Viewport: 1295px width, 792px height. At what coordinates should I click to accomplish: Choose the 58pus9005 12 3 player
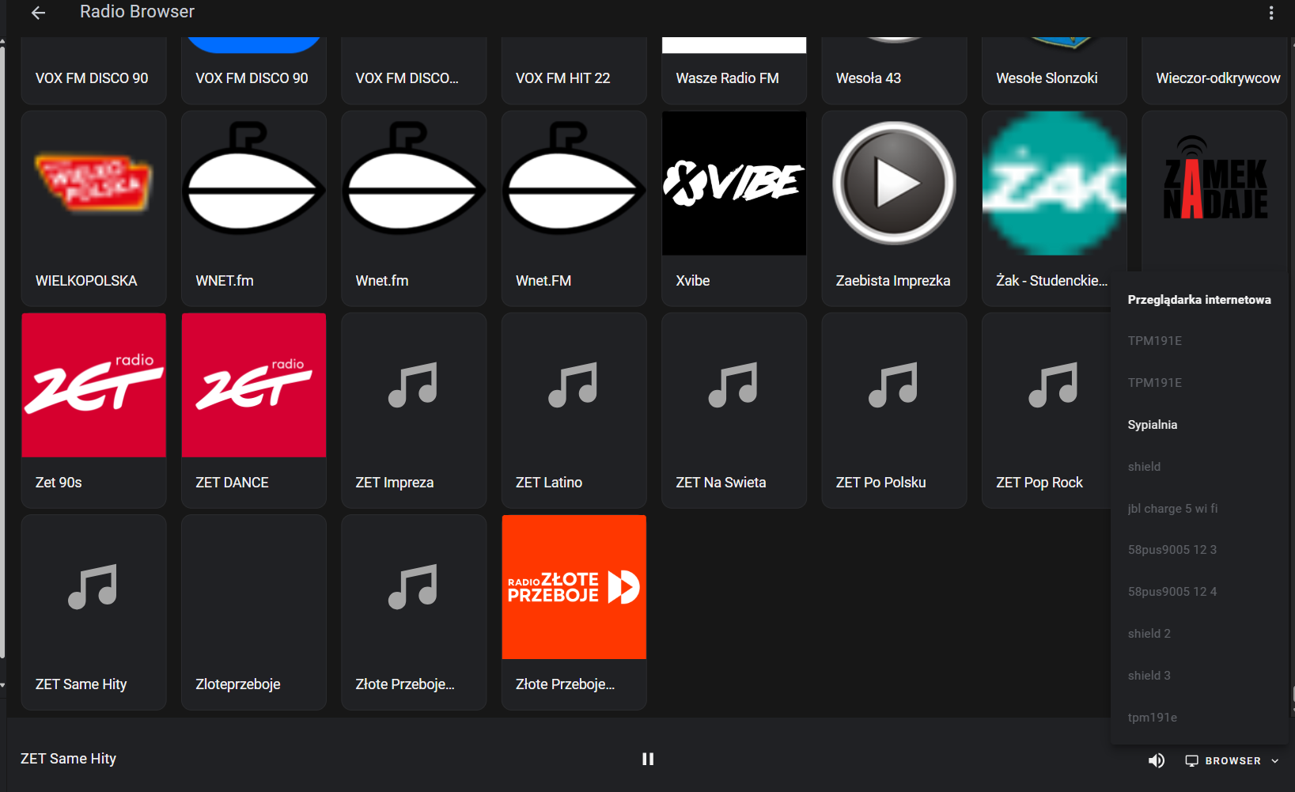(x=1199, y=550)
